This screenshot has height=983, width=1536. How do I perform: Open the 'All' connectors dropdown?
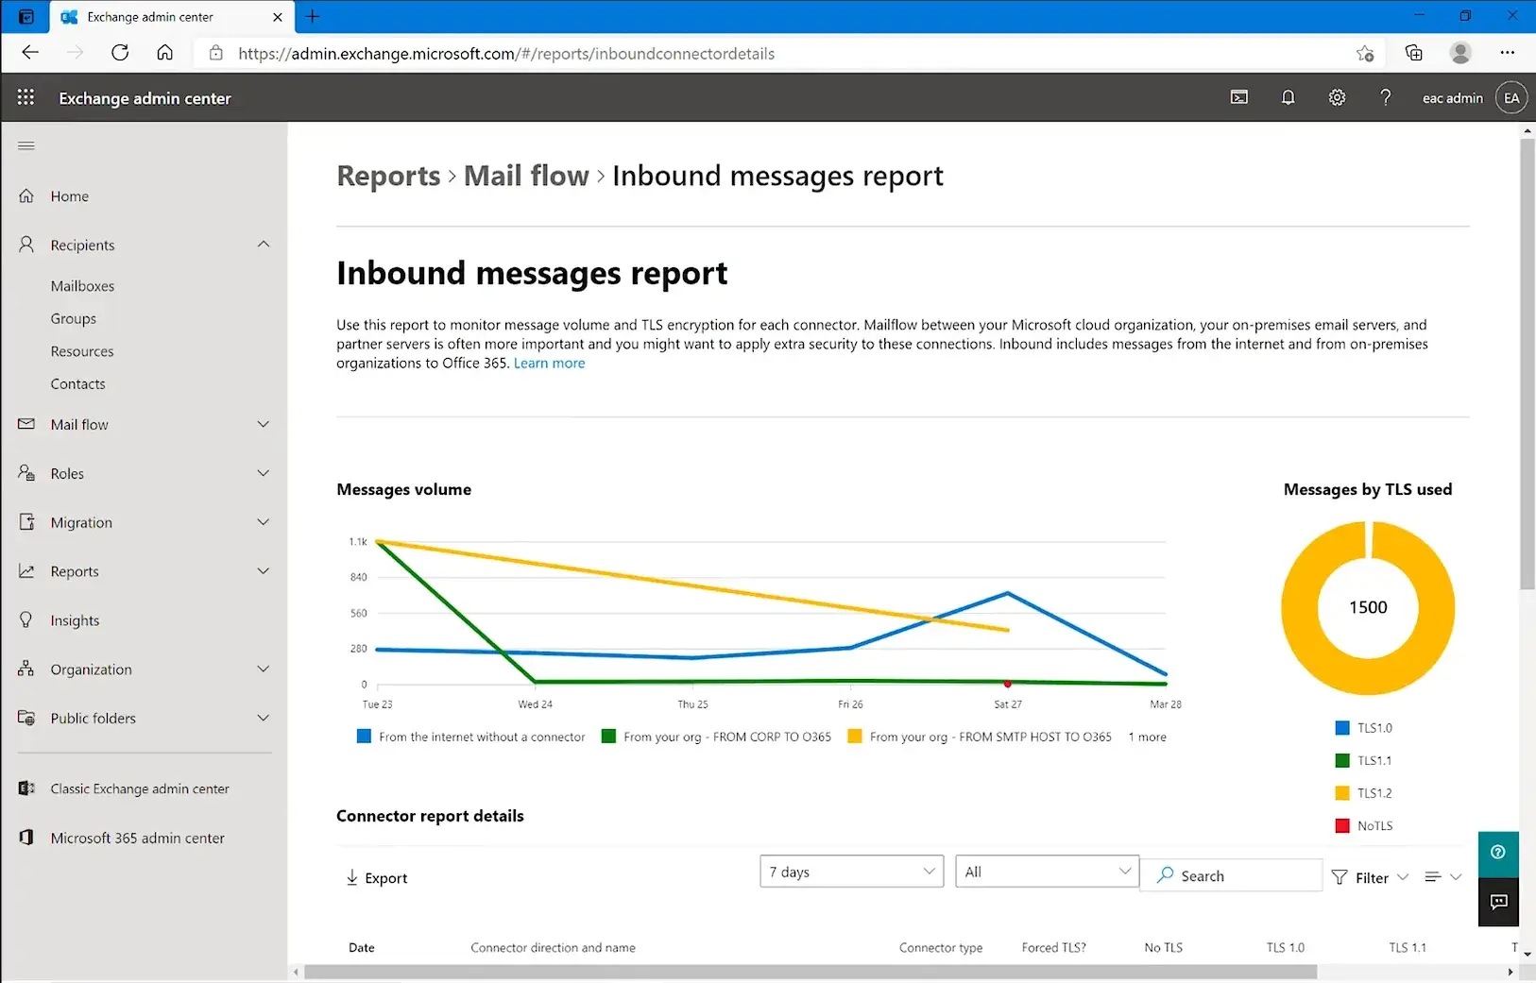point(1046,871)
